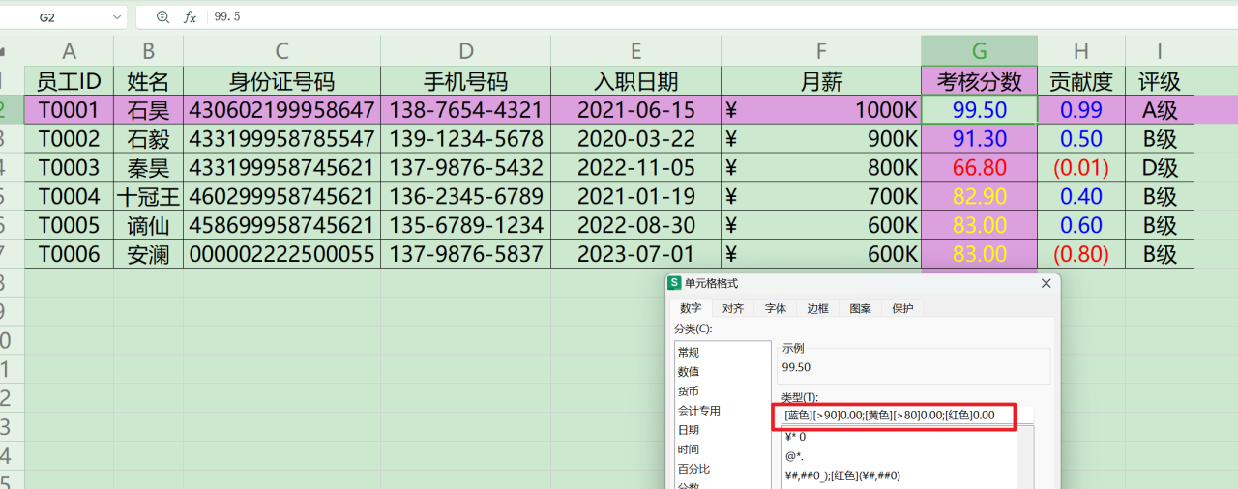The height and width of the screenshot is (489, 1238).
Task: Click the 贡献度 header cell
Action: pos(1081,81)
